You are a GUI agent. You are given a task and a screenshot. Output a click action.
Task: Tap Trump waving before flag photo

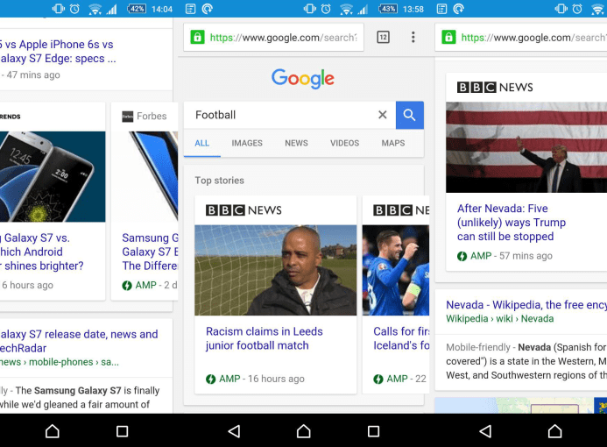526,147
